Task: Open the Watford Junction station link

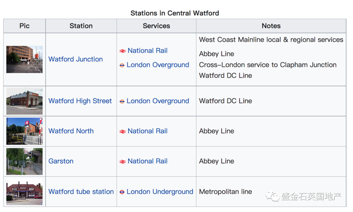Action: pyautogui.click(x=76, y=59)
